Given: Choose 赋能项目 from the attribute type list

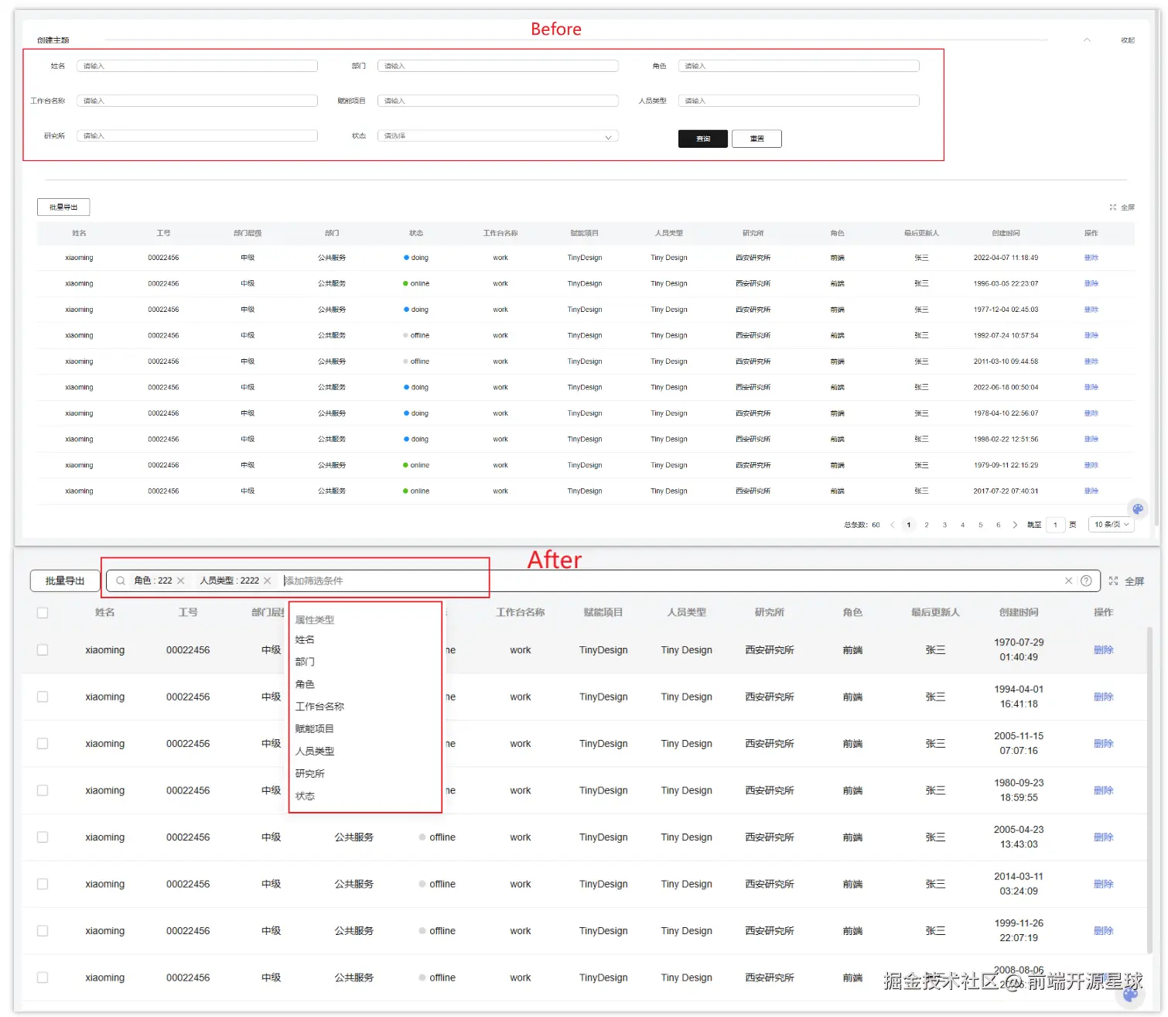Looking at the screenshot, I should [315, 729].
